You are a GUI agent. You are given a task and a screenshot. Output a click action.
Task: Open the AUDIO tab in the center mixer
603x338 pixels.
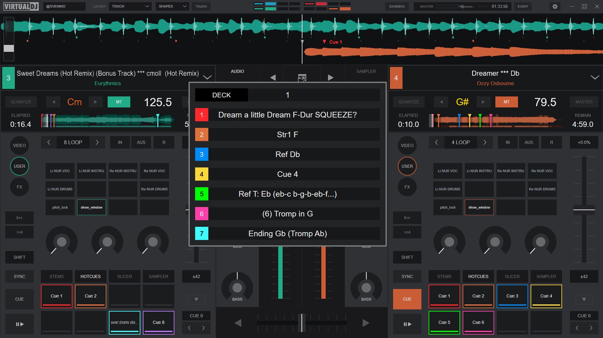tap(237, 71)
